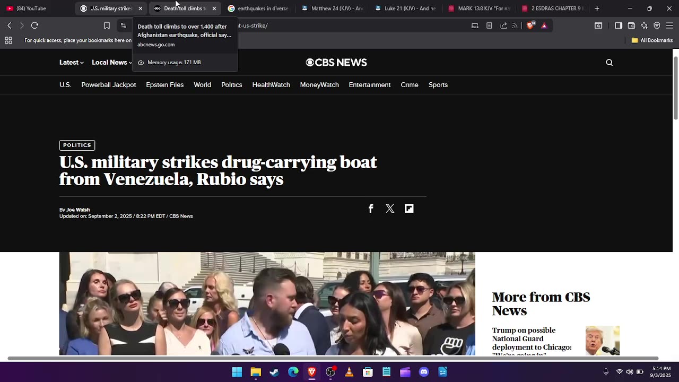Viewport: 679px width, 382px height.
Task: Click the RSS feed icon in address bar
Action: [515, 25]
